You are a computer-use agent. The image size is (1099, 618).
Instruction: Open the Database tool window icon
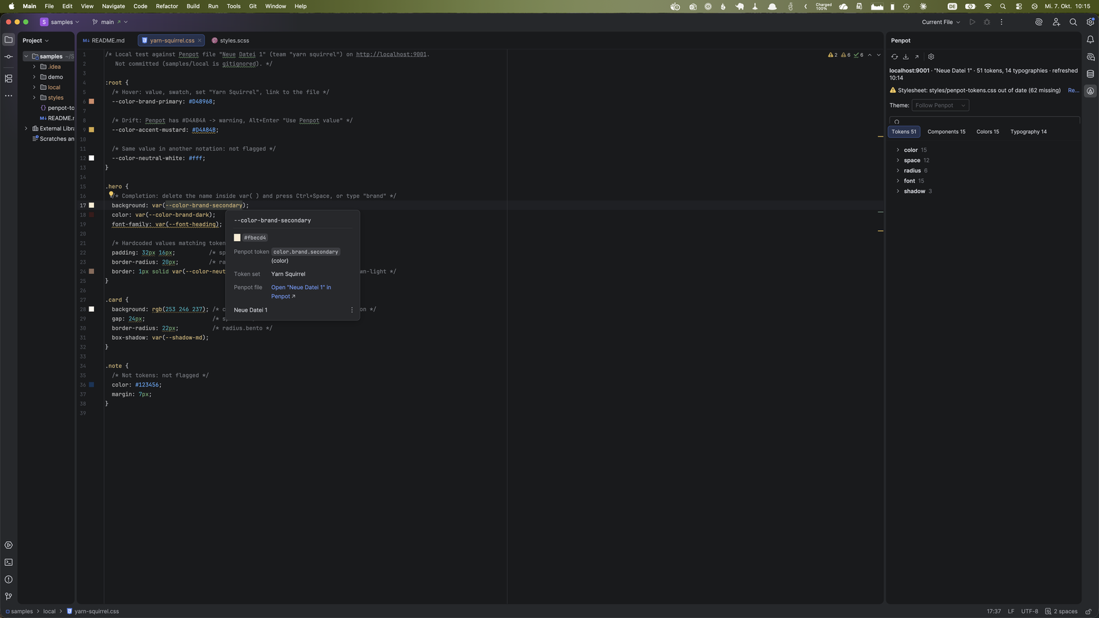pyautogui.click(x=1090, y=74)
